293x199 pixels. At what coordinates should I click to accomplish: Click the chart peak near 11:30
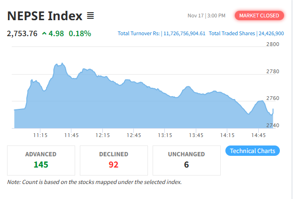60,64
